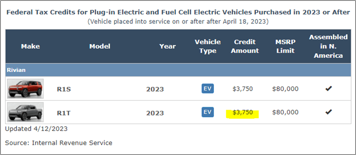Click the Assembled in N. America header

click(x=328, y=46)
